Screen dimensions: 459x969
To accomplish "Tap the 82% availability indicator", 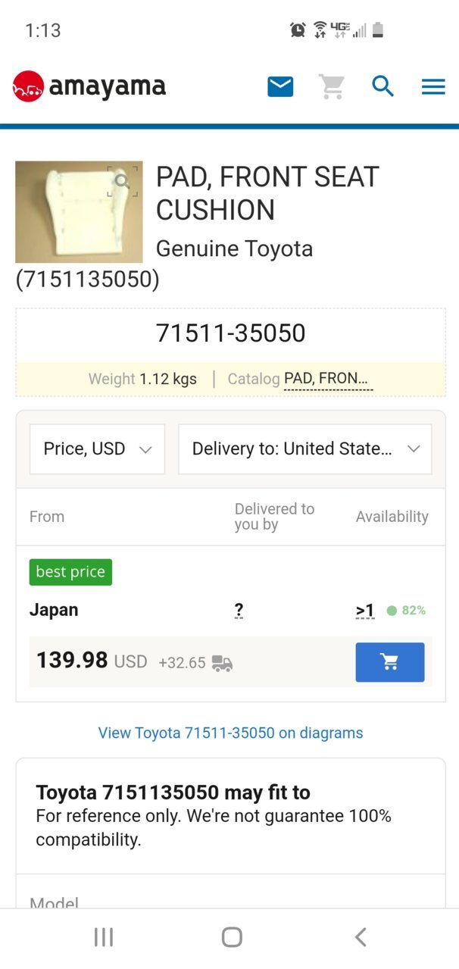I will [x=406, y=611].
